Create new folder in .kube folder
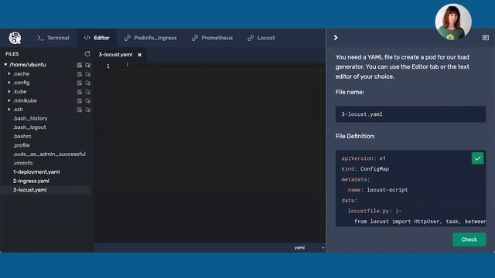Viewport: 495px width, 278px height. click(x=87, y=92)
